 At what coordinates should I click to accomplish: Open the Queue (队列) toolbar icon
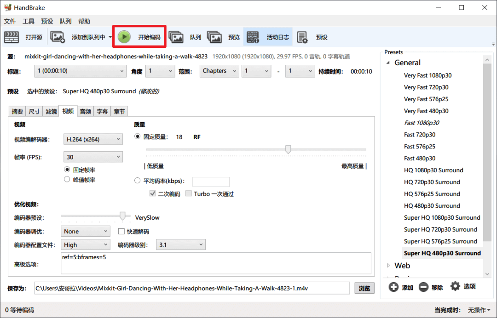[x=176, y=37]
